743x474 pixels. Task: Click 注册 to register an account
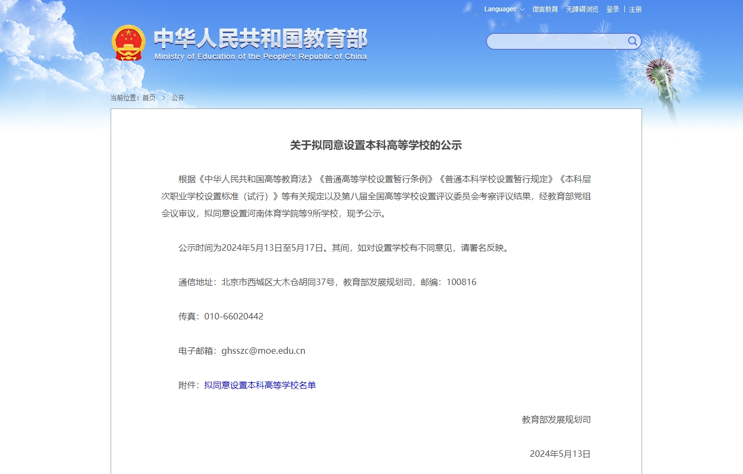pos(635,9)
